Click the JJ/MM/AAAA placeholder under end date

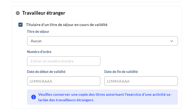point(119,81)
